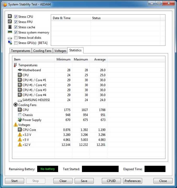Screen dimensions: 177x188
Task: Click the Minimum column header
Action: click(x=63, y=59)
